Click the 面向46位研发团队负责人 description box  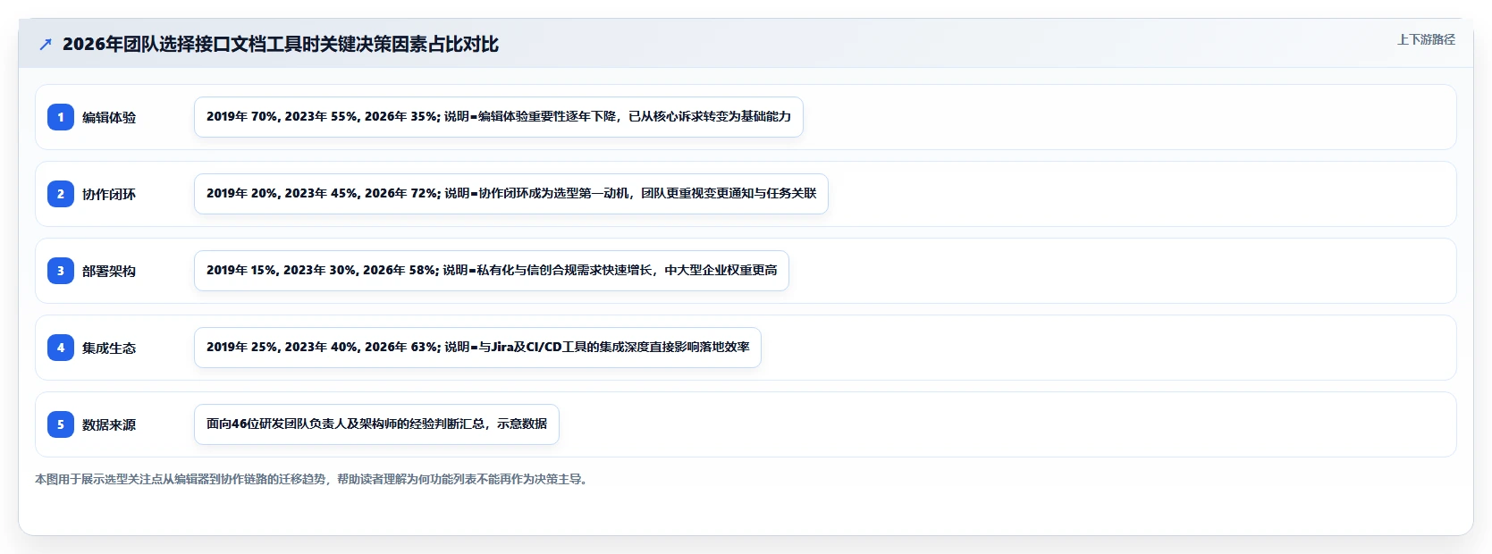pyautogui.click(x=376, y=424)
